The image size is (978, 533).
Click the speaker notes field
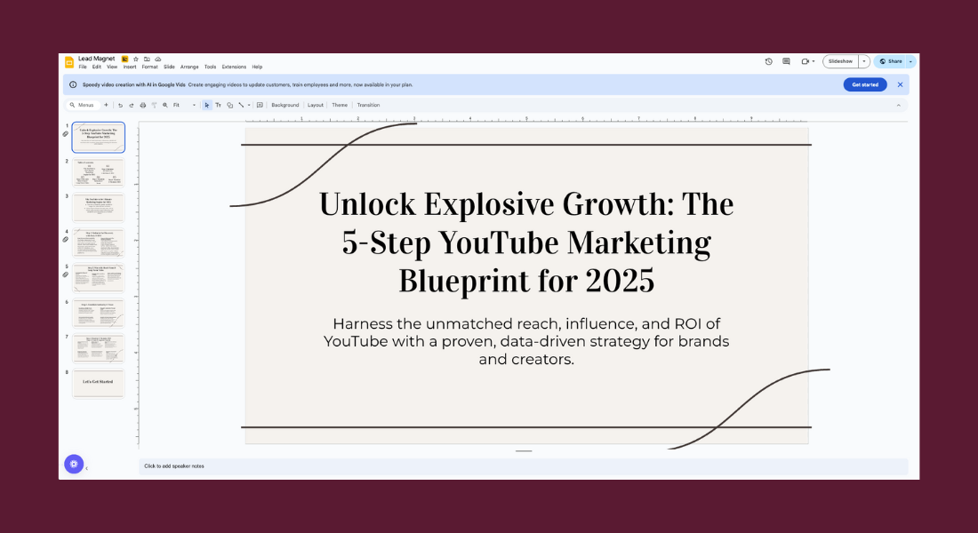(x=523, y=466)
